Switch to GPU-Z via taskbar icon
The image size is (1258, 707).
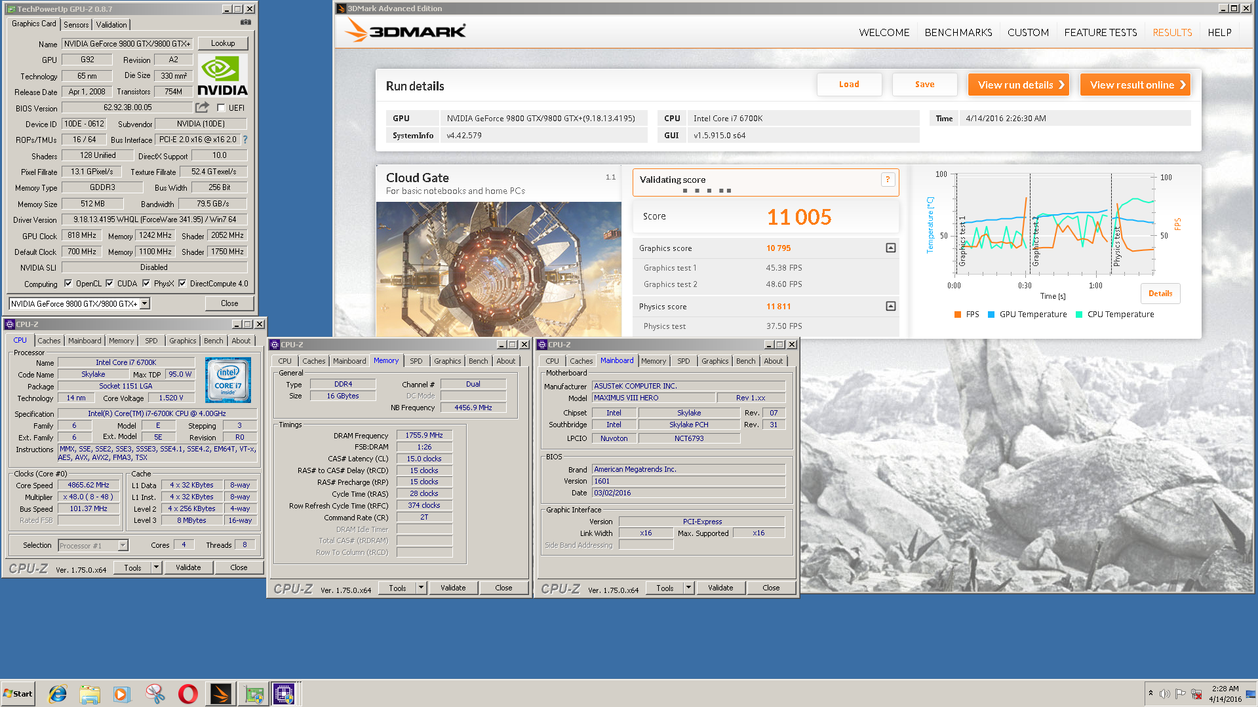pos(254,694)
